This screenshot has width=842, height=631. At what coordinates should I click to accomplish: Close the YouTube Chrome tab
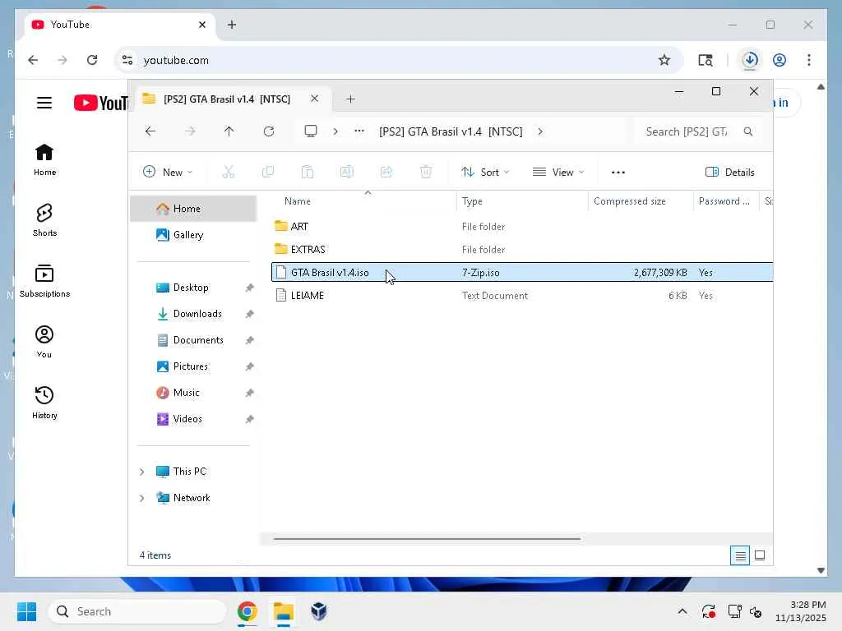point(202,25)
